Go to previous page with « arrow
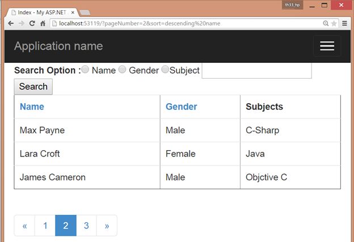This screenshot has height=242, width=354. (x=24, y=226)
